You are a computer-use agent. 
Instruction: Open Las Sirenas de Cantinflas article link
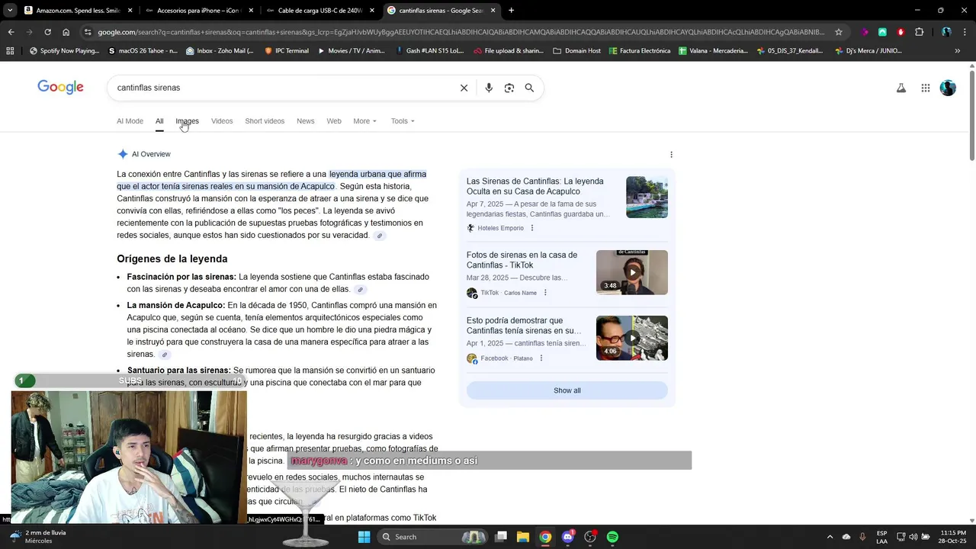535,186
